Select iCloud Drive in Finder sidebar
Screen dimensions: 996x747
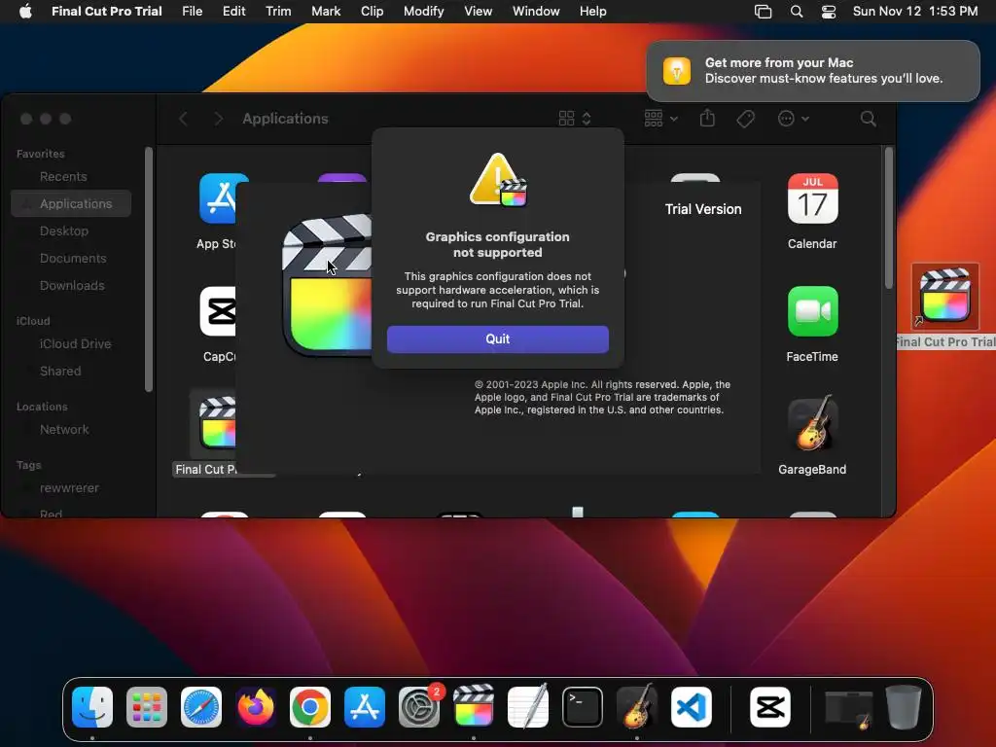pyautogui.click(x=75, y=343)
